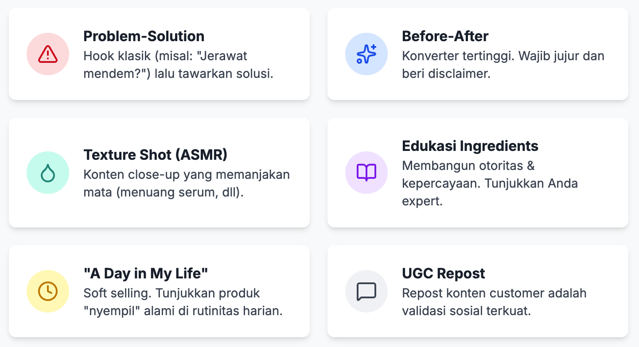Open the Texture Shot (ASMR) title
The width and height of the screenshot is (639, 347).
click(x=155, y=155)
